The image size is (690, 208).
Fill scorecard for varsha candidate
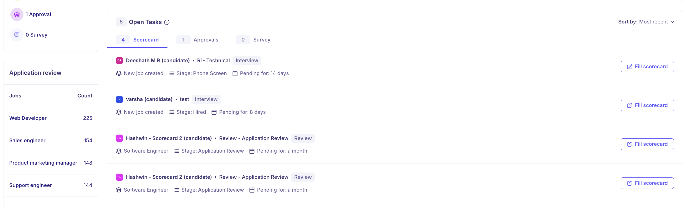pyautogui.click(x=647, y=105)
